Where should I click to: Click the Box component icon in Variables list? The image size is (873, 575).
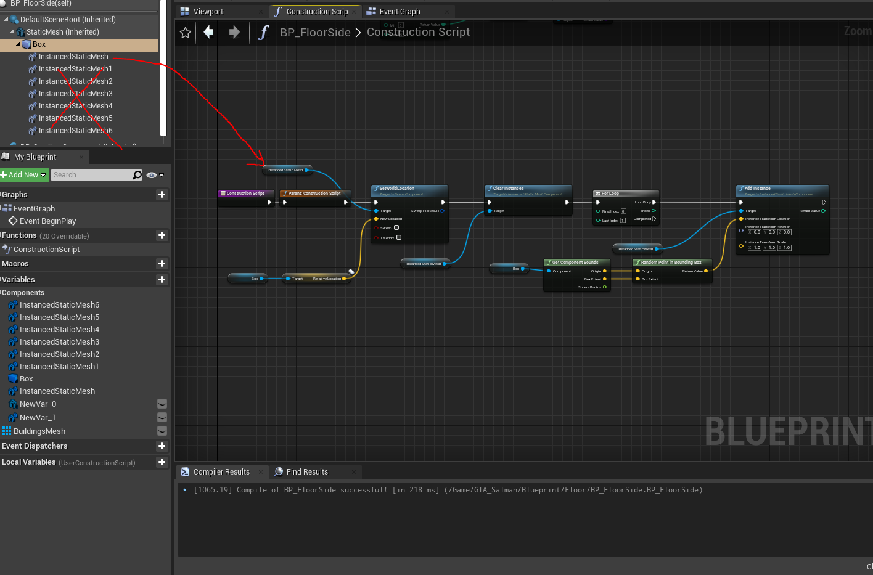click(x=13, y=378)
